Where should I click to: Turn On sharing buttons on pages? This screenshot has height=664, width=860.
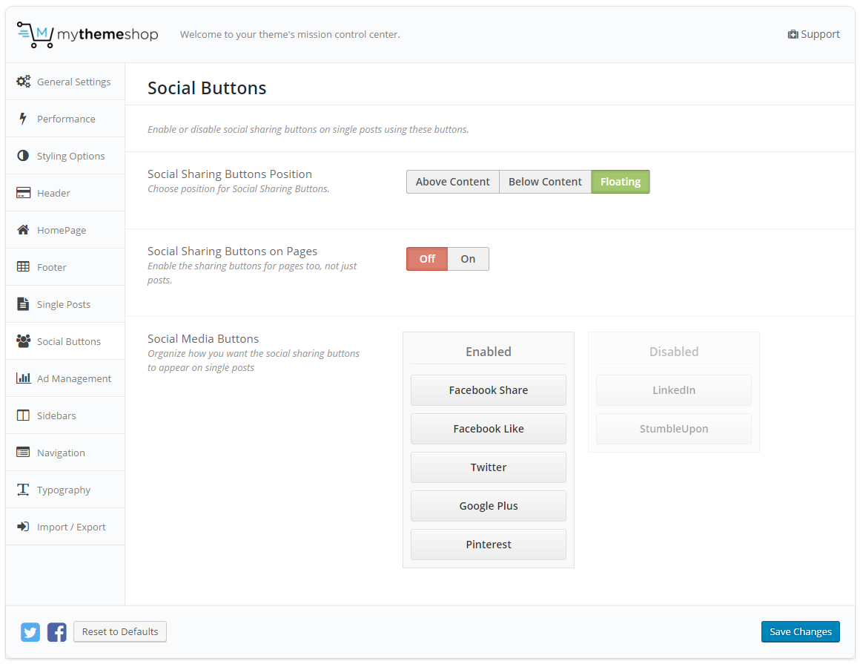(x=468, y=259)
